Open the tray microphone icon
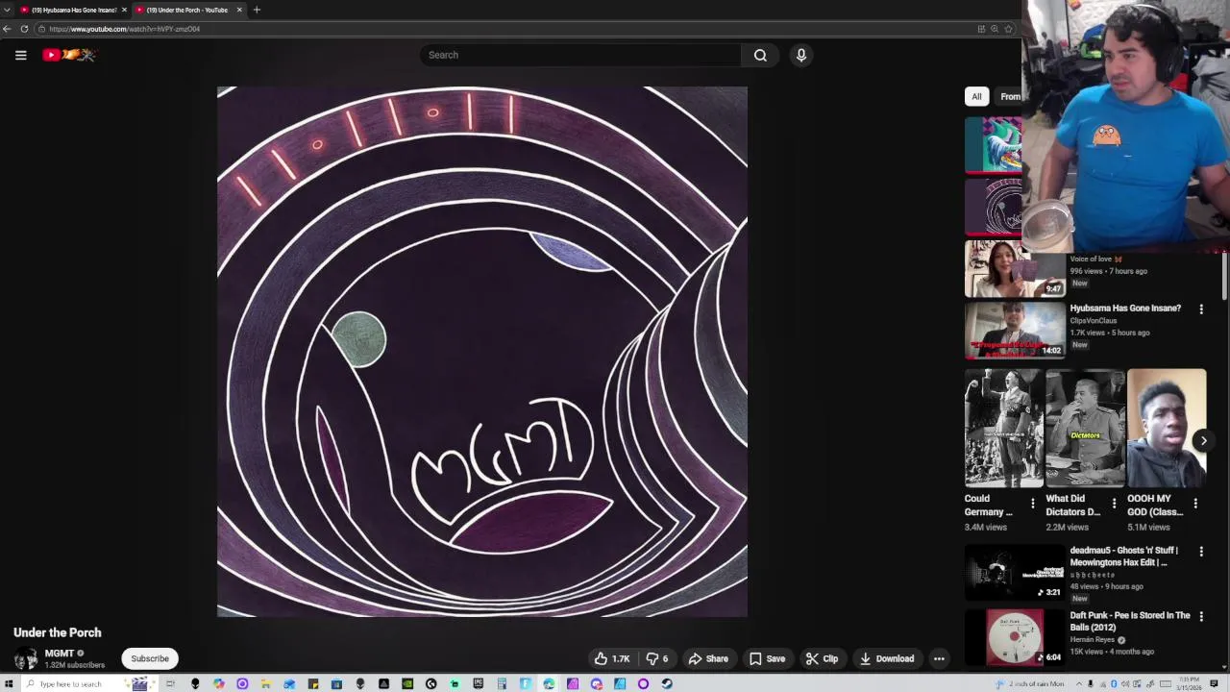The image size is (1230, 692). (x=1091, y=683)
